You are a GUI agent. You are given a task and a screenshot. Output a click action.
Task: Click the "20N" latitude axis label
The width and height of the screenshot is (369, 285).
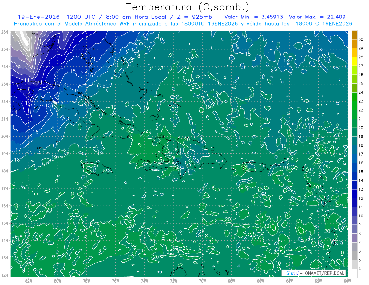click(x=4, y=136)
